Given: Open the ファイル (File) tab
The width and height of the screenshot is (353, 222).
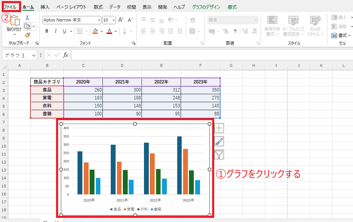Looking at the screenshot, I should coord(10,7).
